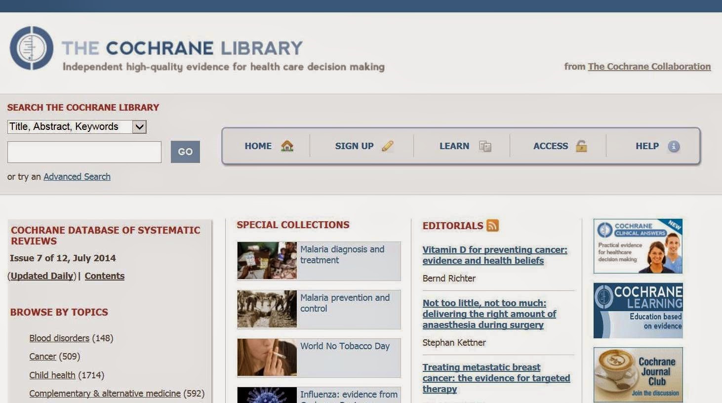Open the Advanced Search link

point(77,176)
